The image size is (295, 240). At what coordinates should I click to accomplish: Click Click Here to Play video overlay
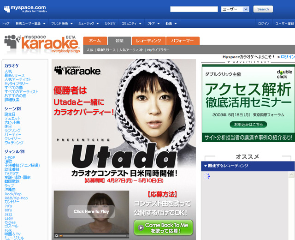[91, 211]
